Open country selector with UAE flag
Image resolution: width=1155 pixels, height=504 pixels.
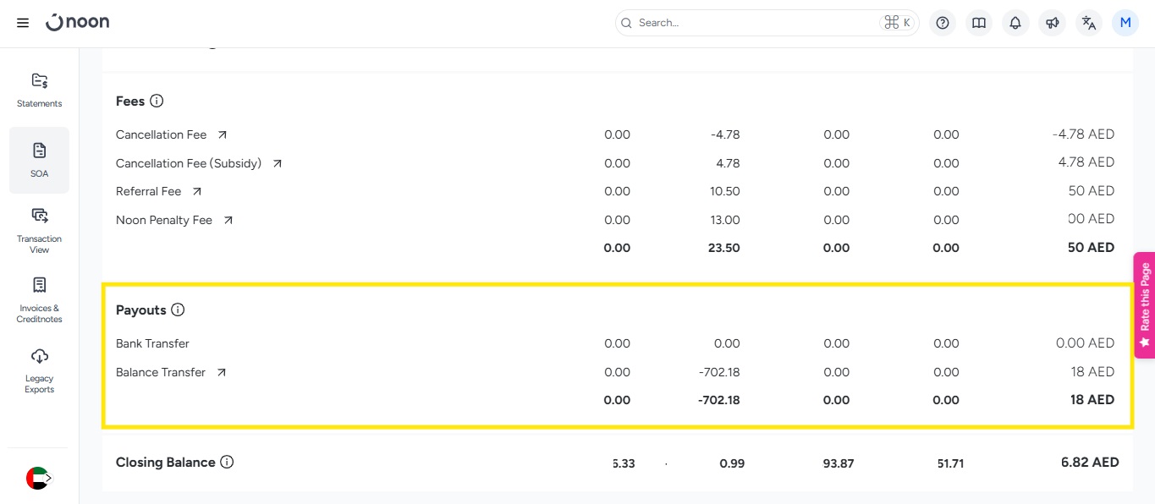pos(39,478)
